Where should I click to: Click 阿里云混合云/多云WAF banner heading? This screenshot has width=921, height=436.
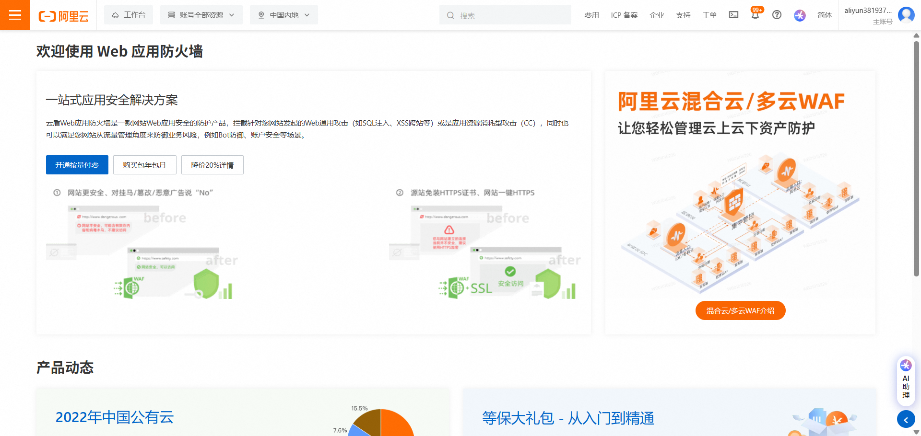(x=731, y=102)
